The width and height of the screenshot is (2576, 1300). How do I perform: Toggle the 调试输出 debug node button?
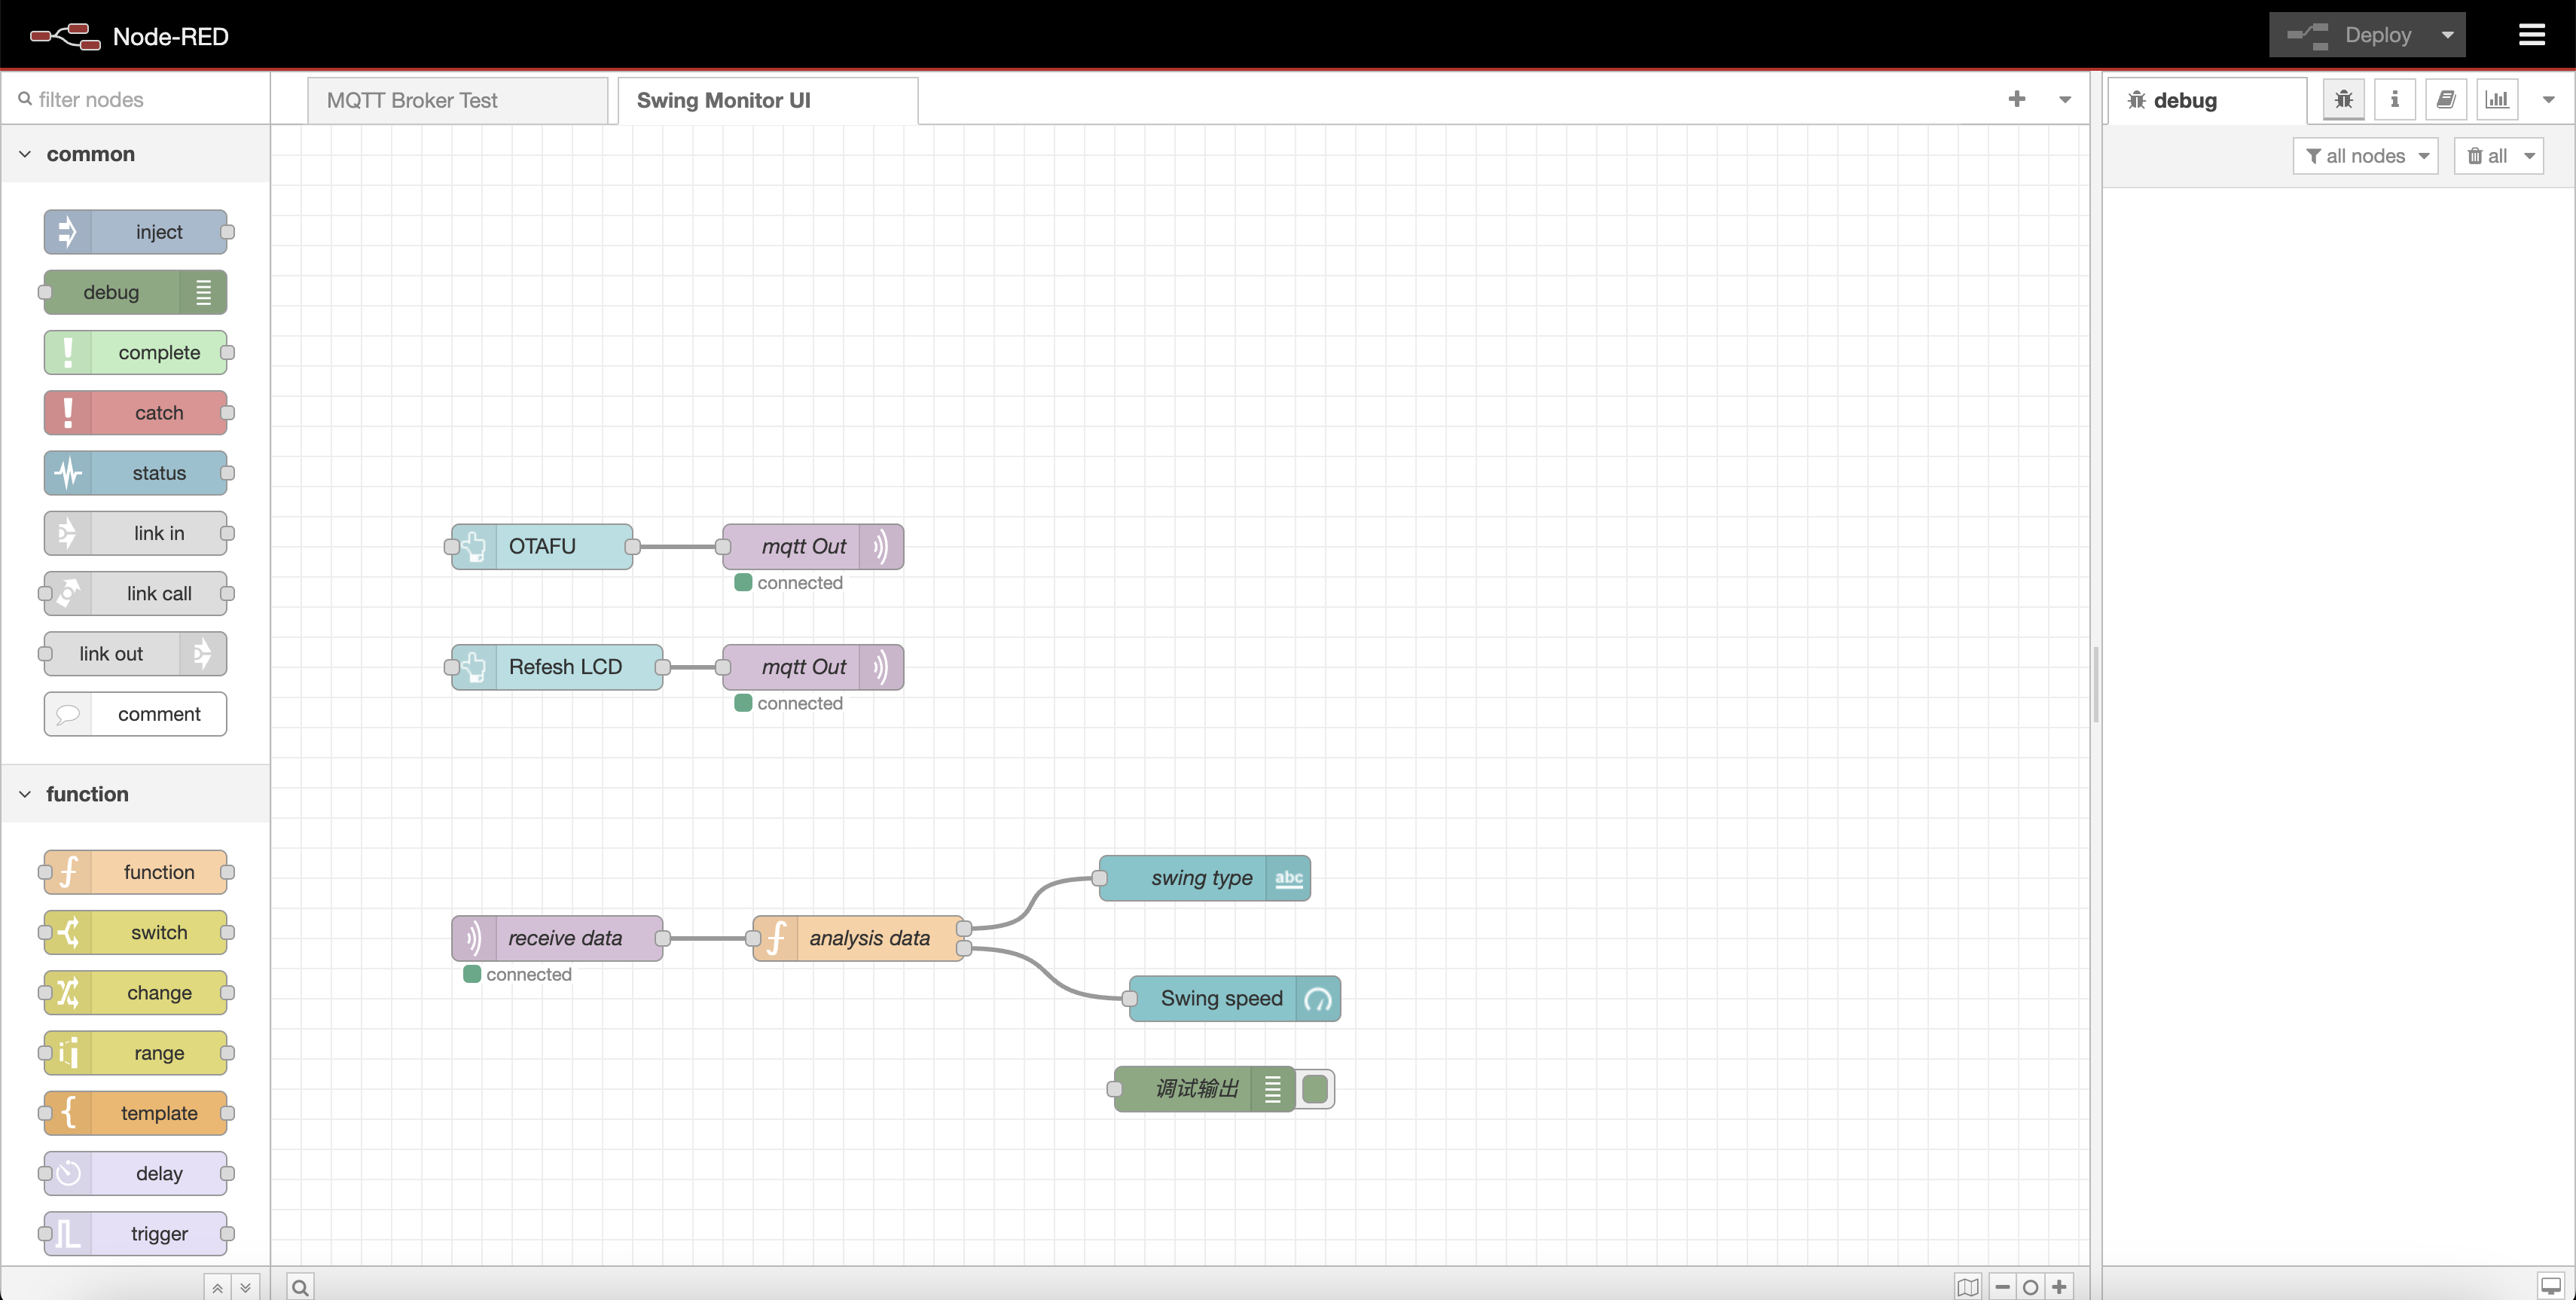[1315, 1089]
